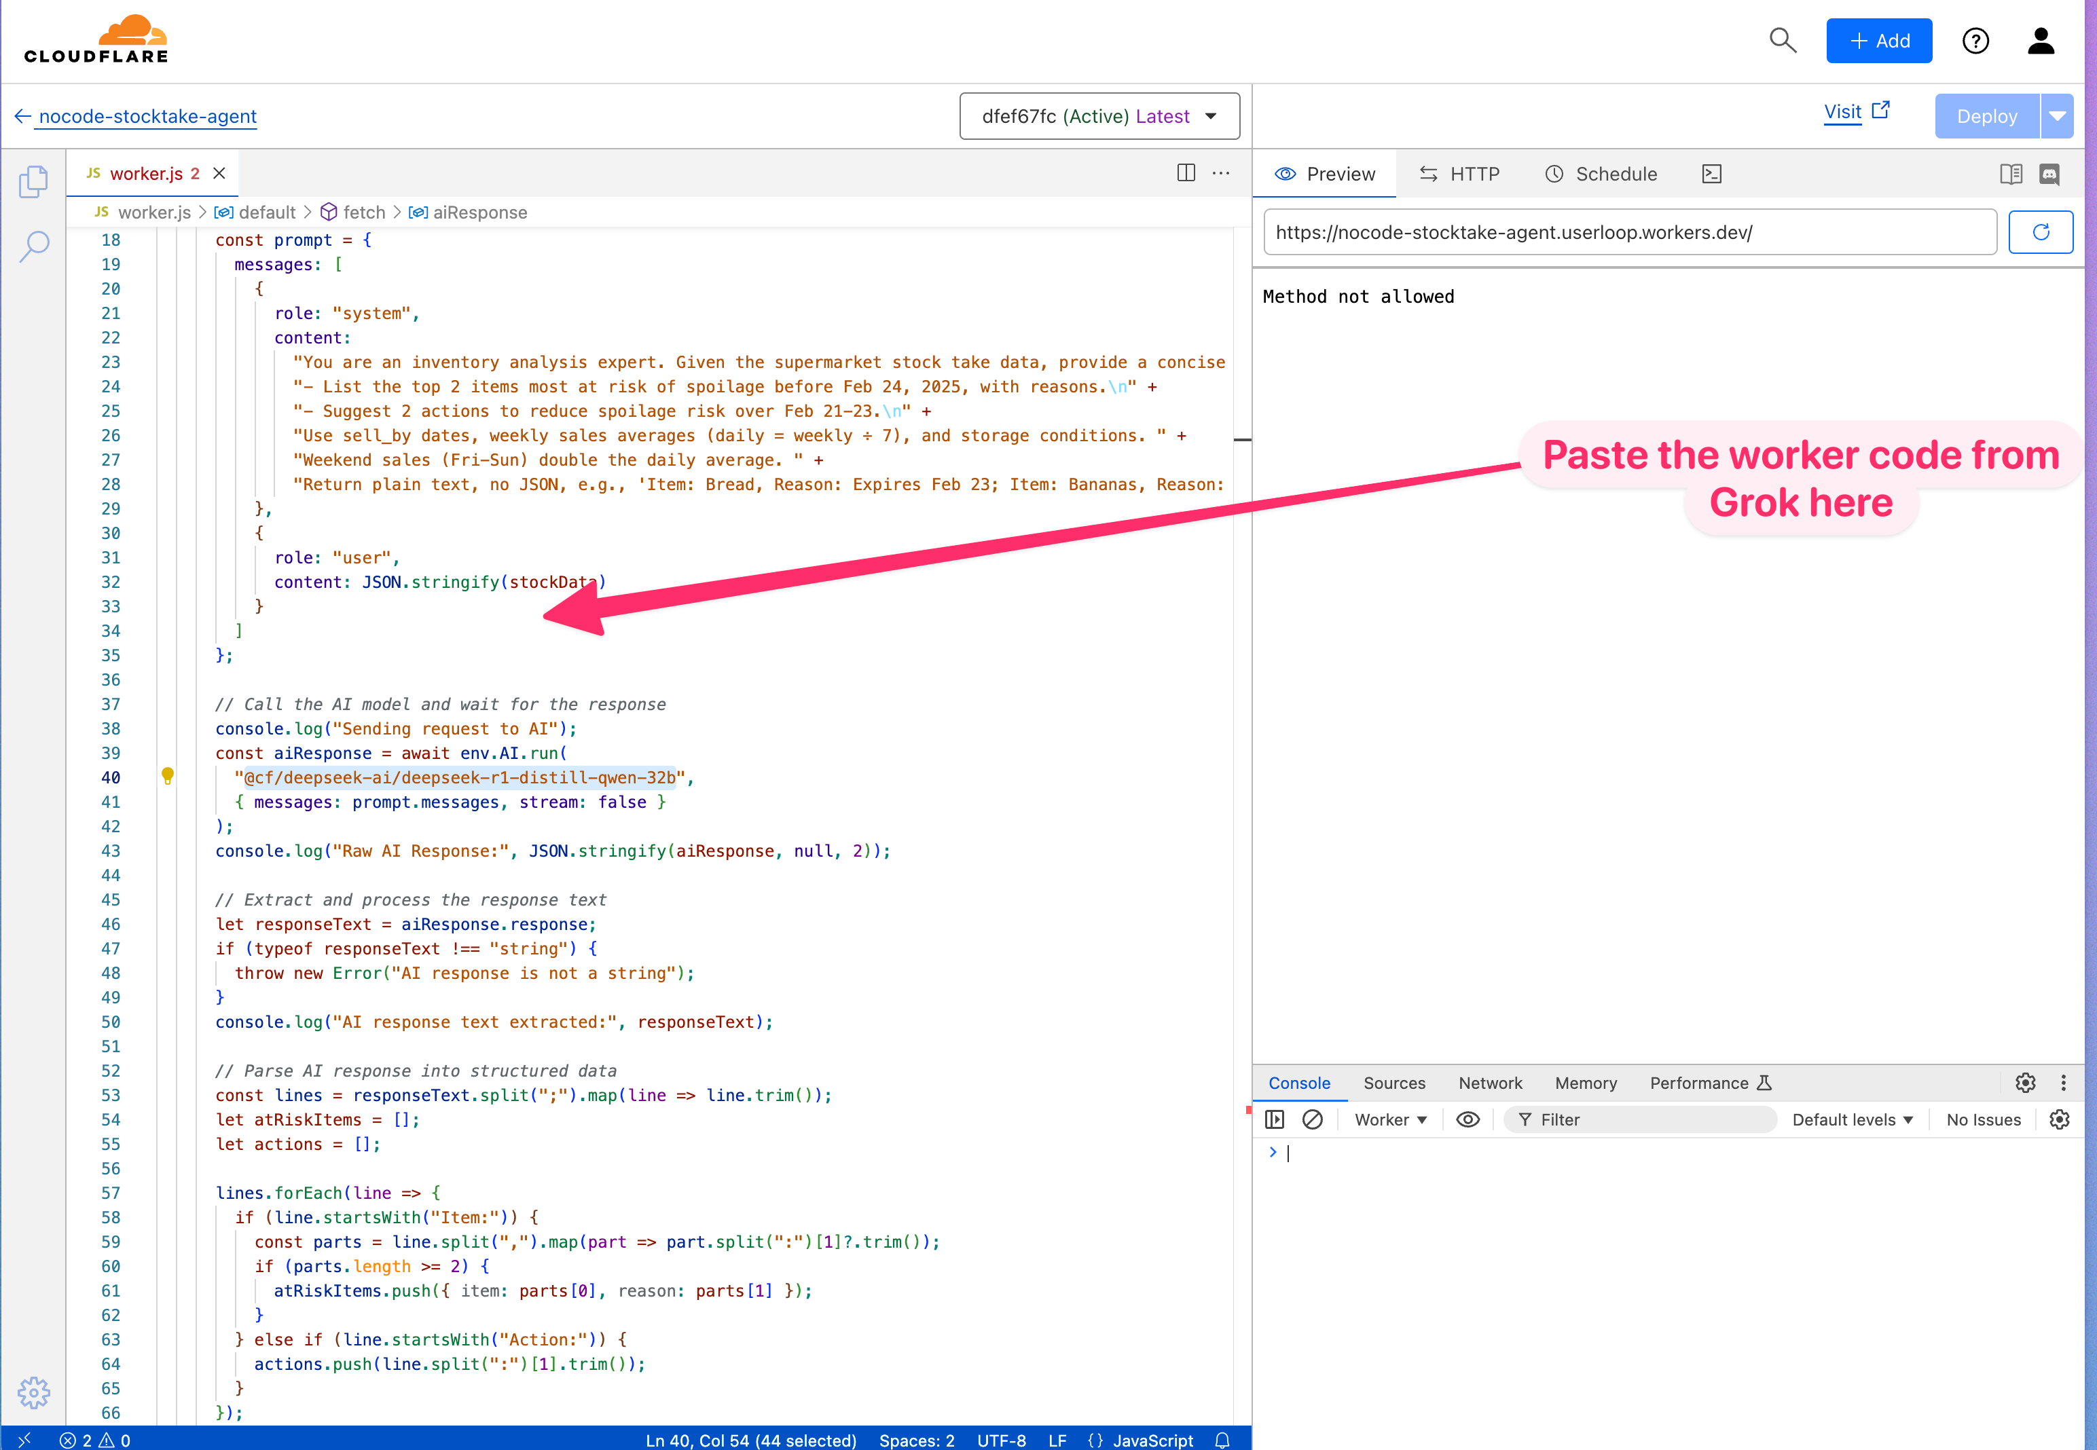Show problems: 2 errors 0 warnings
This screenshot has width=2097, height=1450.
95,1440
